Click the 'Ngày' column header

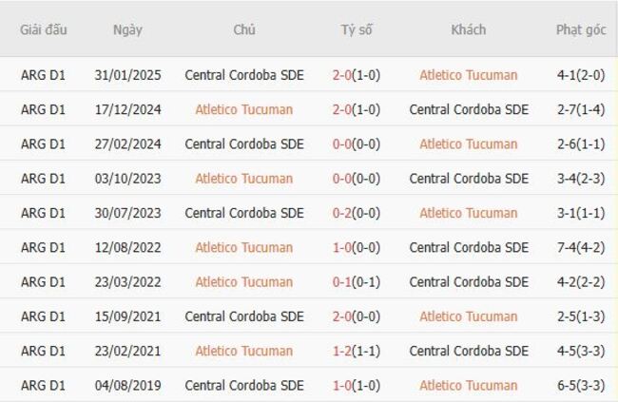127,29
